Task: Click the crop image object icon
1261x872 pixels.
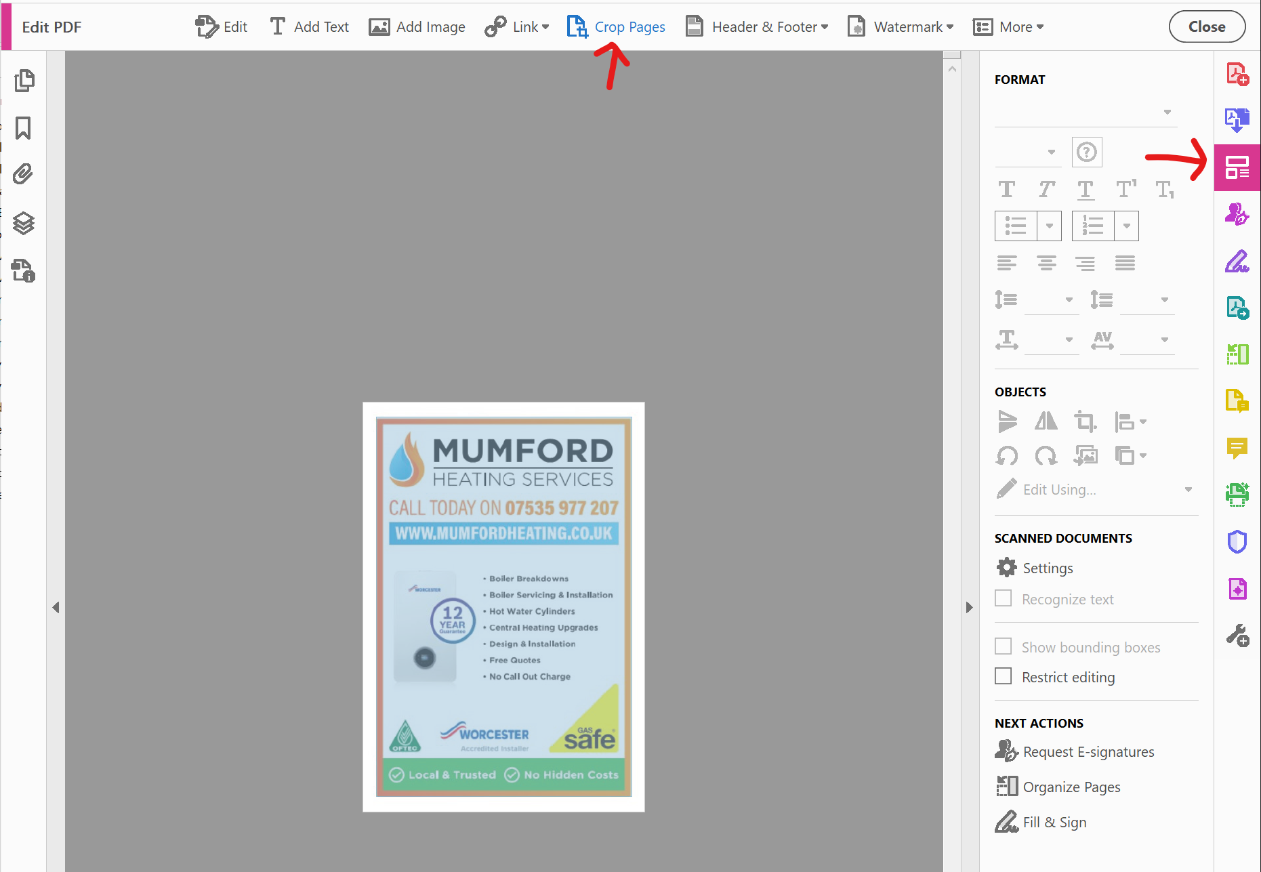Action: (1086, 421)
